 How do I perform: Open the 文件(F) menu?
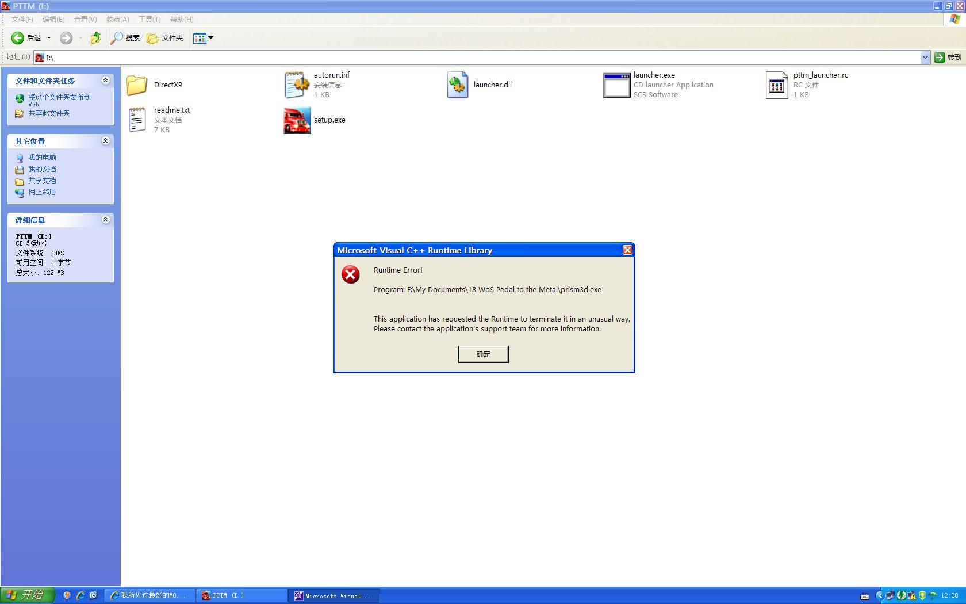click(22, 20)
